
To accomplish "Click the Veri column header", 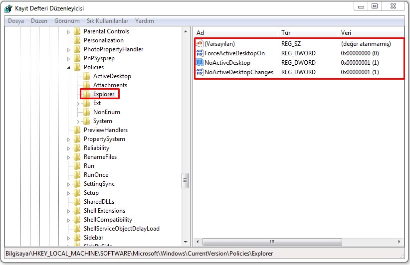I will [369, 32].
